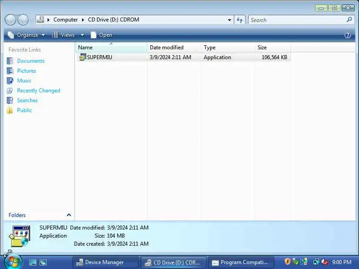This screenshot has width=359, height=269.
Task: Click the muted volume tray icon
Action: point(324,262)
